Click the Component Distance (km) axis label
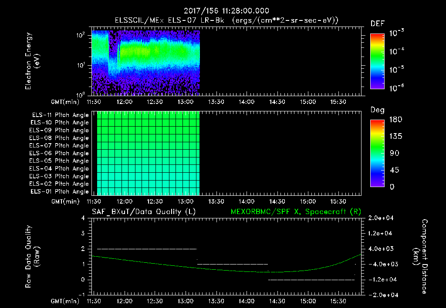Screen dimensions: 446x308 [420, 256]
